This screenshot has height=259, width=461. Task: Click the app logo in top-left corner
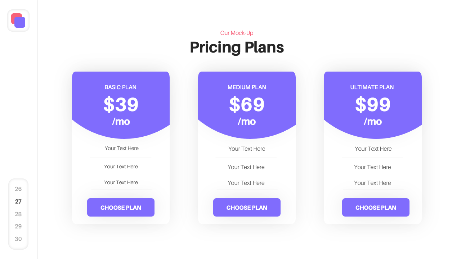18,21
